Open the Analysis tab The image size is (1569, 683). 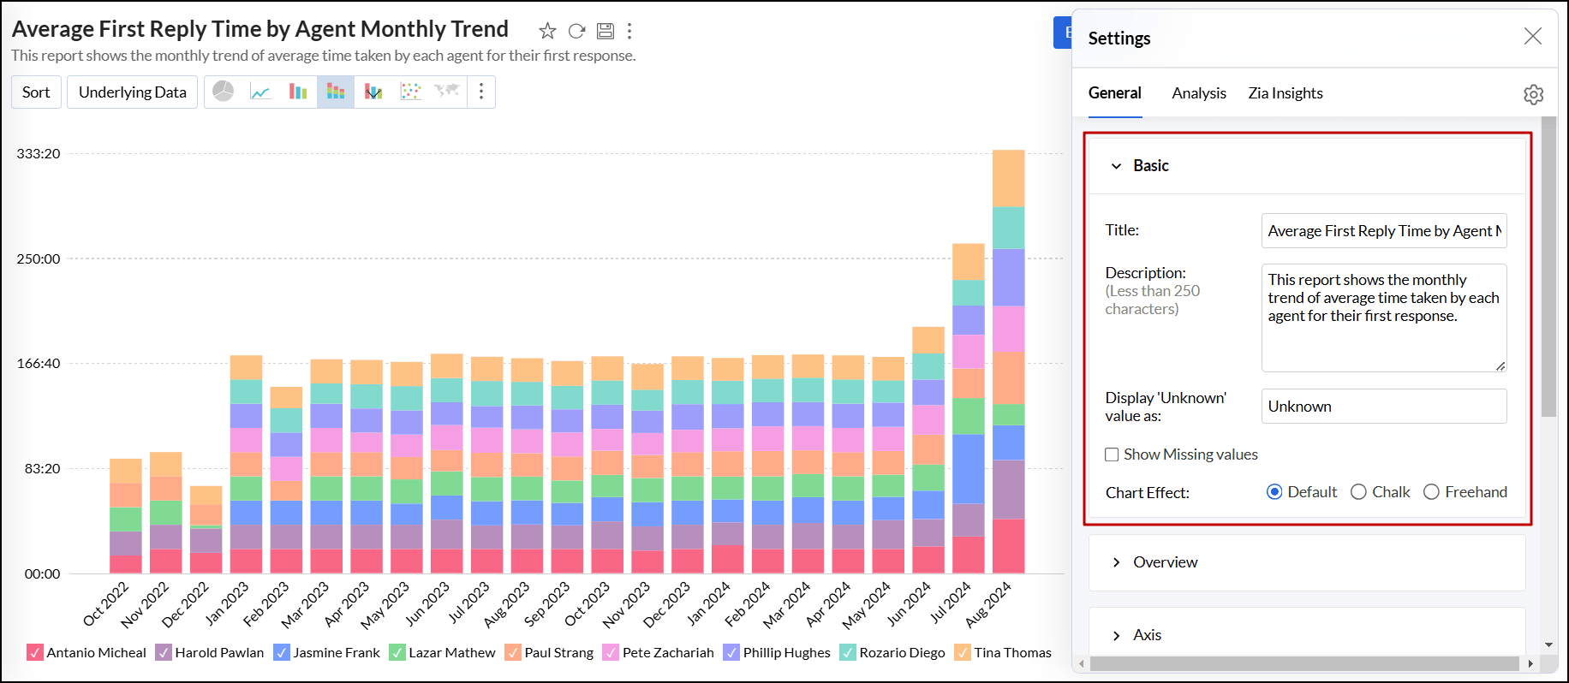(x=1198, y=93)
